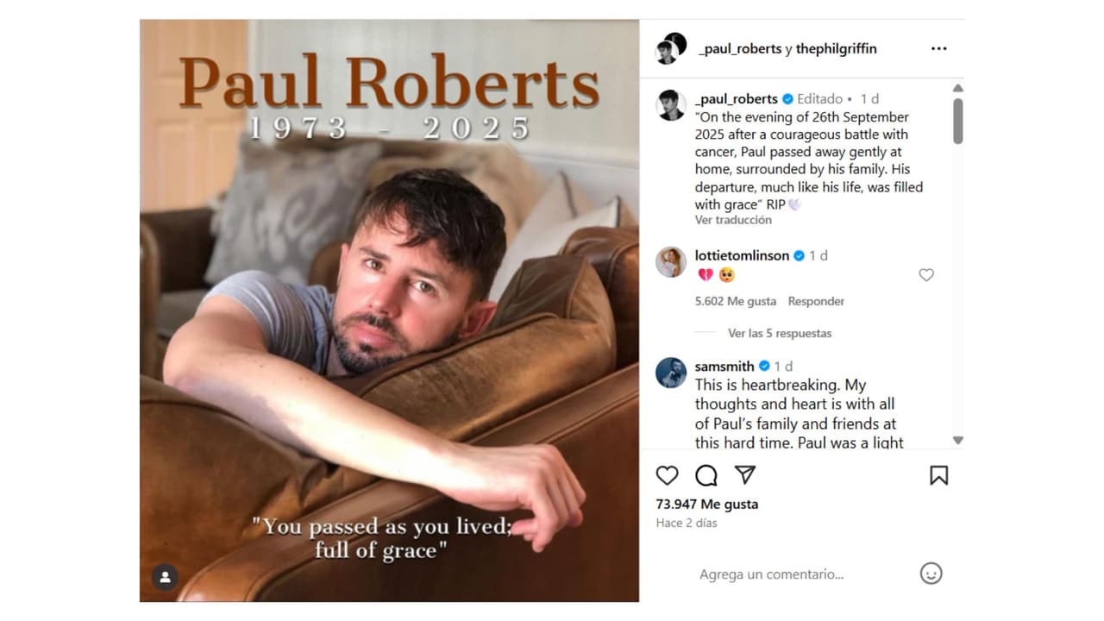1104x621 pixels.
Task: View 73.947 Me gusta likes list
Action: click(x=707, y=504)
